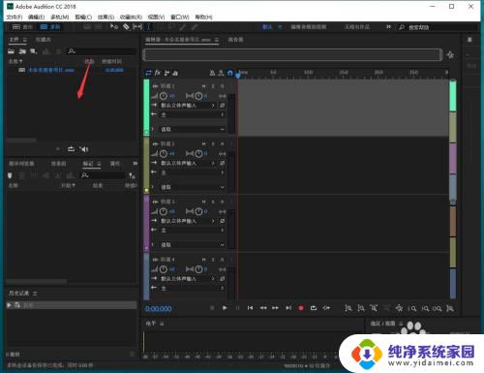
Task: Arm track 2 for record with R button
Action: pyautogui.click(x=222, y=143)
